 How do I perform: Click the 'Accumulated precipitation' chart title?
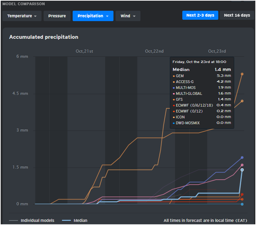point(44,37)
